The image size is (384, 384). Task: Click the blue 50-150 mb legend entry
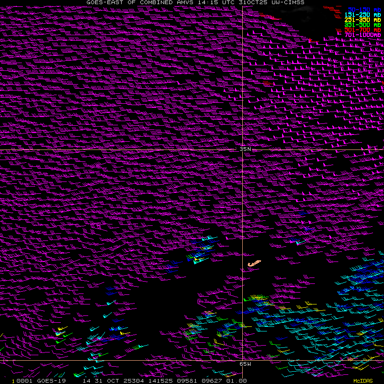(x=364, y=10)
